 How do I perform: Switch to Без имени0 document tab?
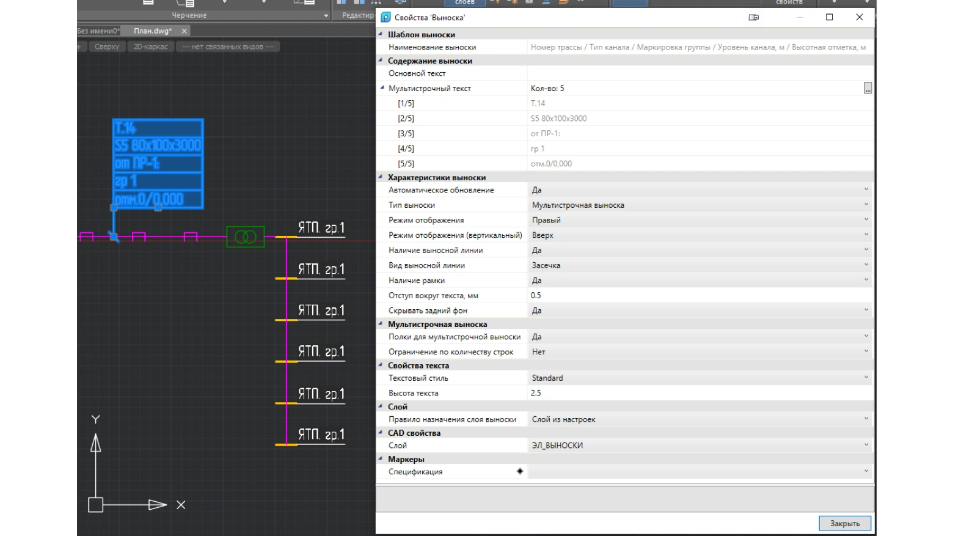[x=98, y=31]
